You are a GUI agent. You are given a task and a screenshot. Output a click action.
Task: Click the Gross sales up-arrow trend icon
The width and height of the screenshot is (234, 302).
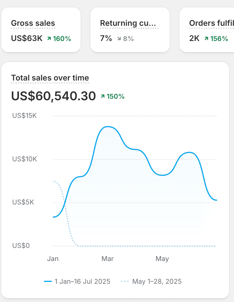pyautogui.click(x=49, y=39)
